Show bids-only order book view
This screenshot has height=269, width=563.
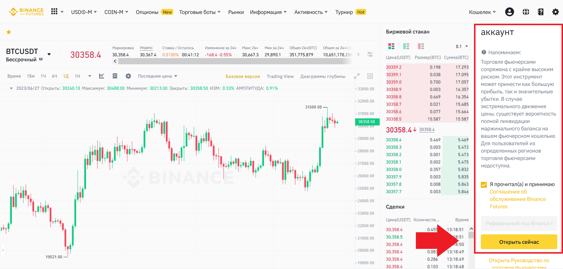click(406, 46)
